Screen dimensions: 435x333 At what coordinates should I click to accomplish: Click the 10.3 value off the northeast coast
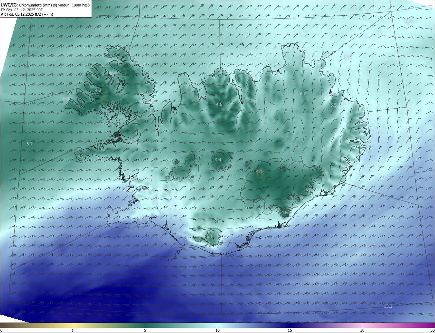point(347,57)
